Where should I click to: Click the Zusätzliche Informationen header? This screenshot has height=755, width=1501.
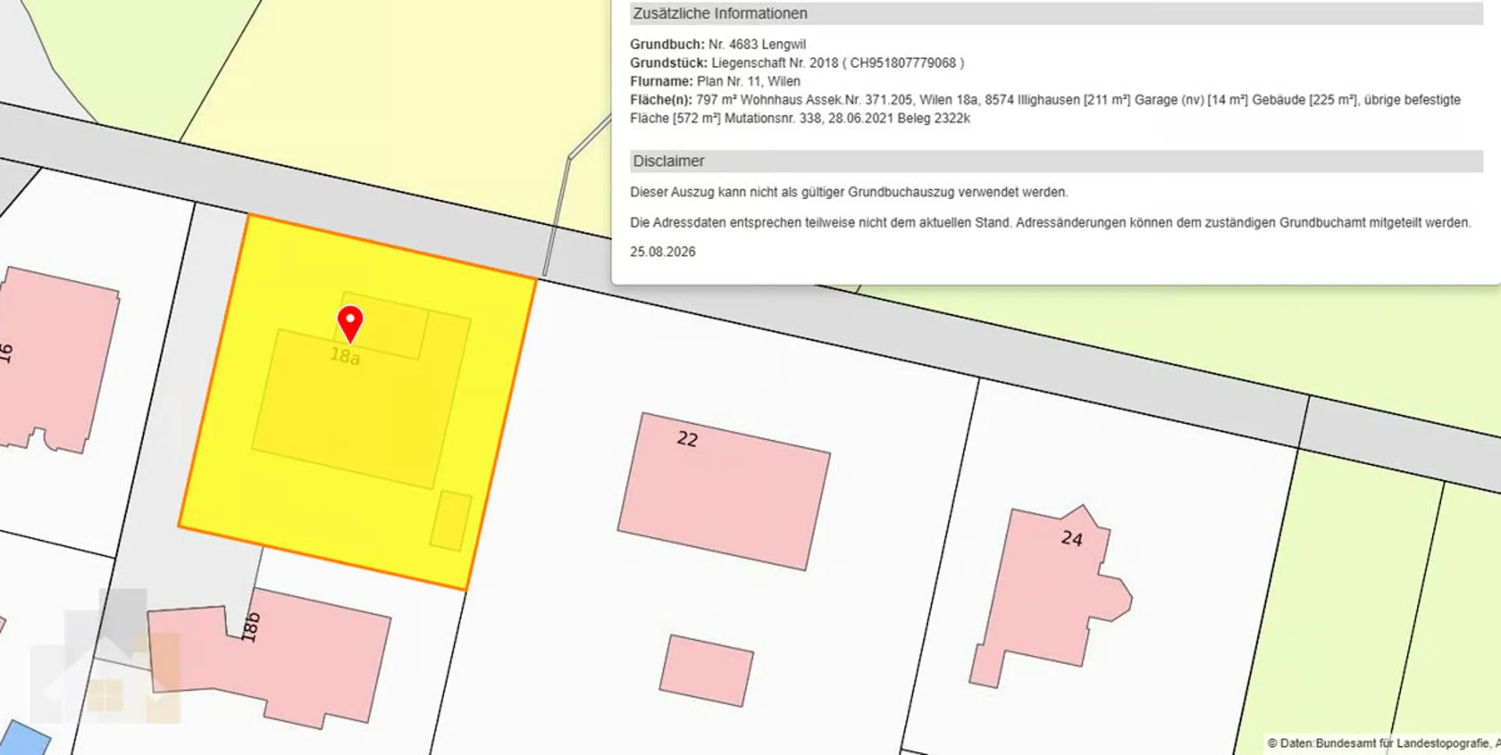1056,13
